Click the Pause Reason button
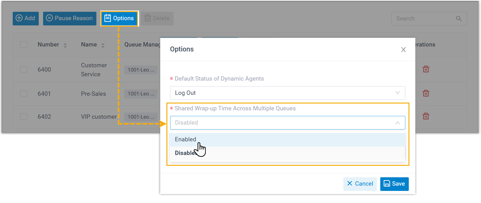This screenshot has width=481, height=203. (70, 18)
